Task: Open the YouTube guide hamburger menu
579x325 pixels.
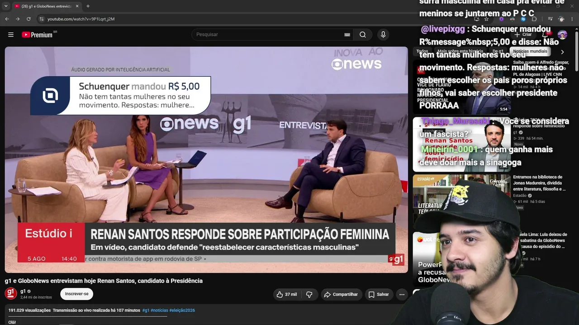Action: (x=11, y=35)
